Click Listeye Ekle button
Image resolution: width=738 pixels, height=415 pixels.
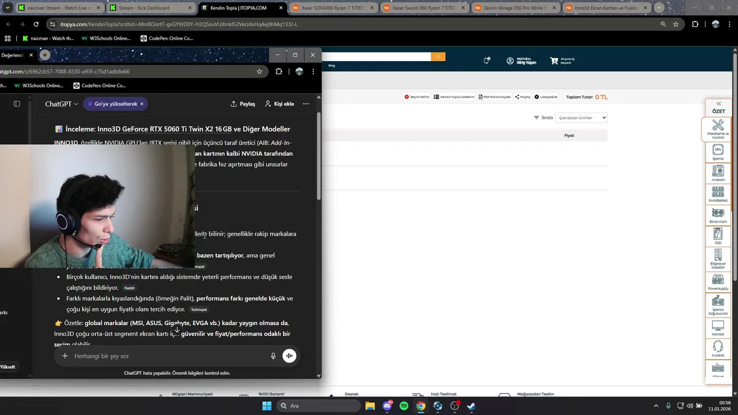[546, 97]
